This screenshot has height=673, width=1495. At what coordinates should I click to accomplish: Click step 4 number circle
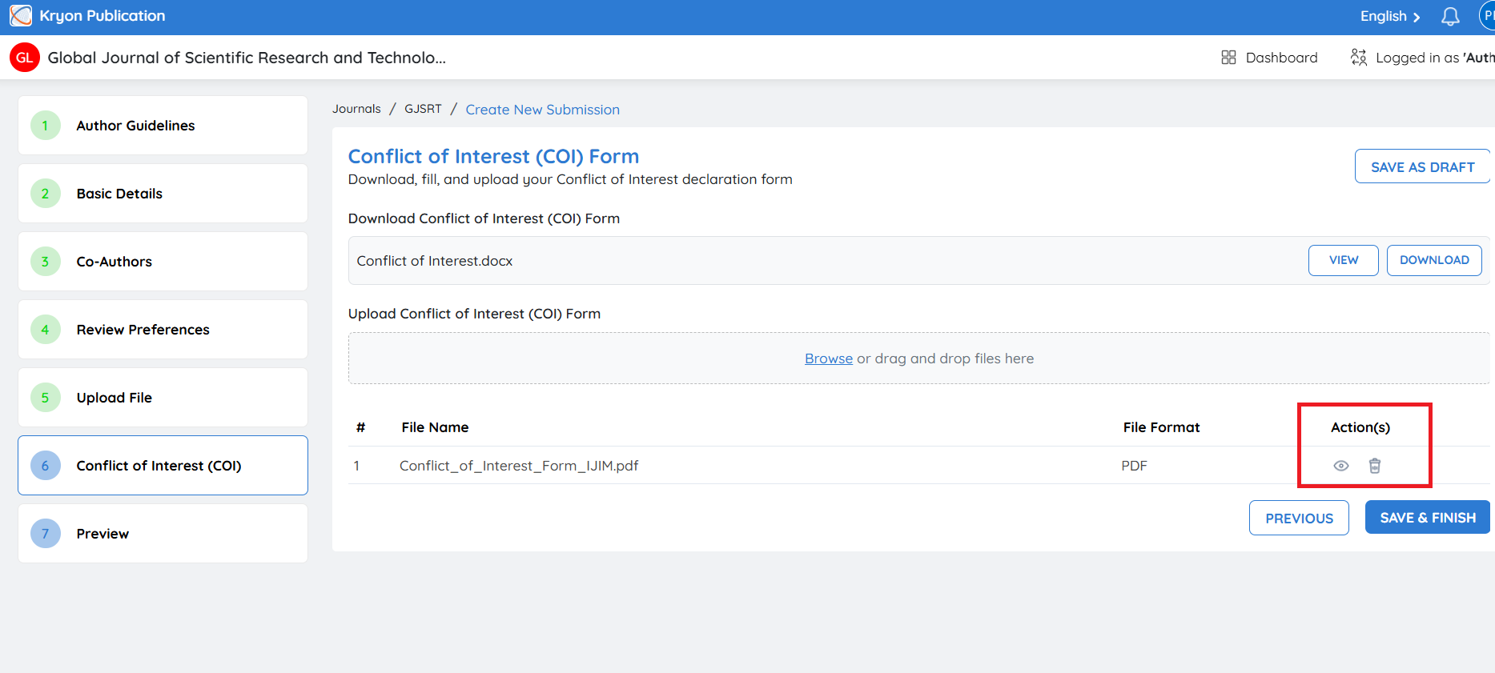pos(46,330)
